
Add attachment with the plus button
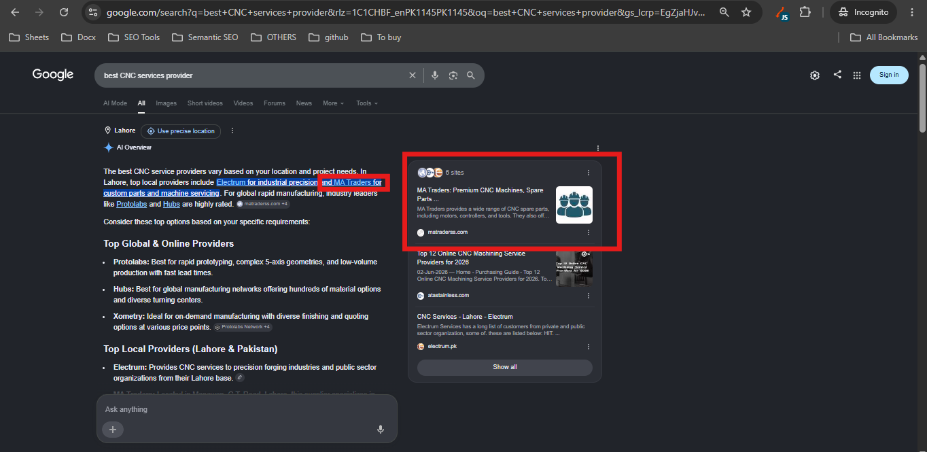pos(113,430)
